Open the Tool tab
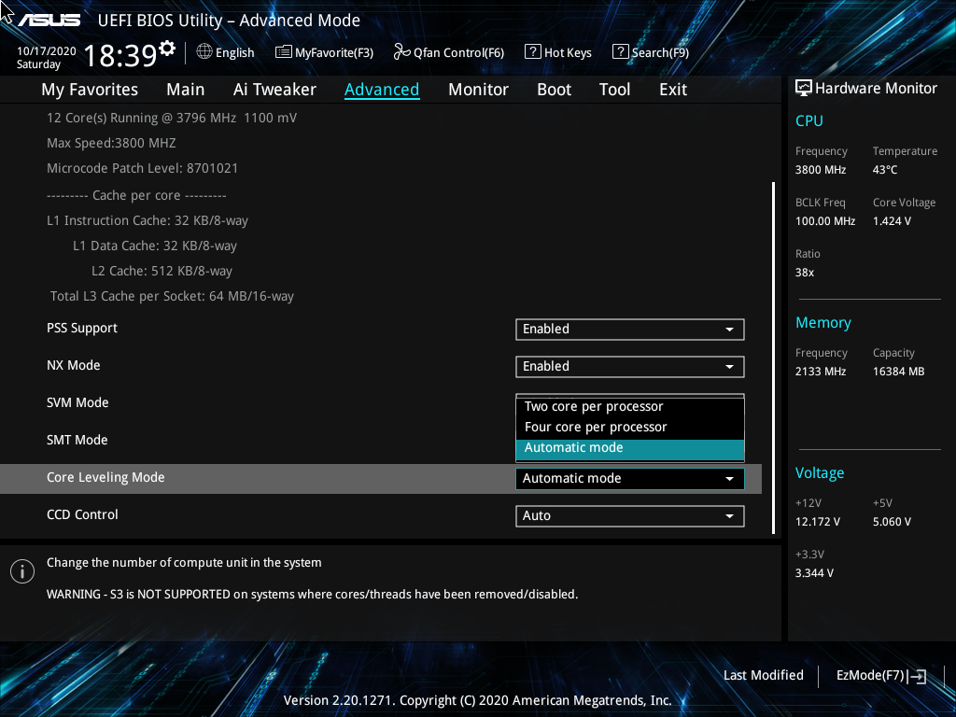 click(614, 90)
